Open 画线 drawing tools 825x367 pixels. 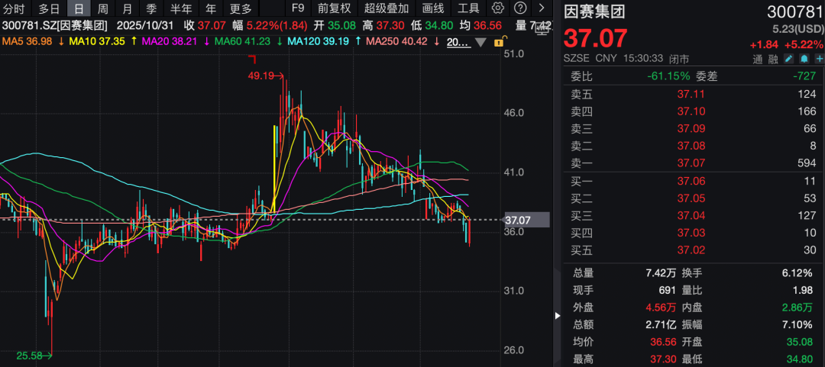(434, 8)
